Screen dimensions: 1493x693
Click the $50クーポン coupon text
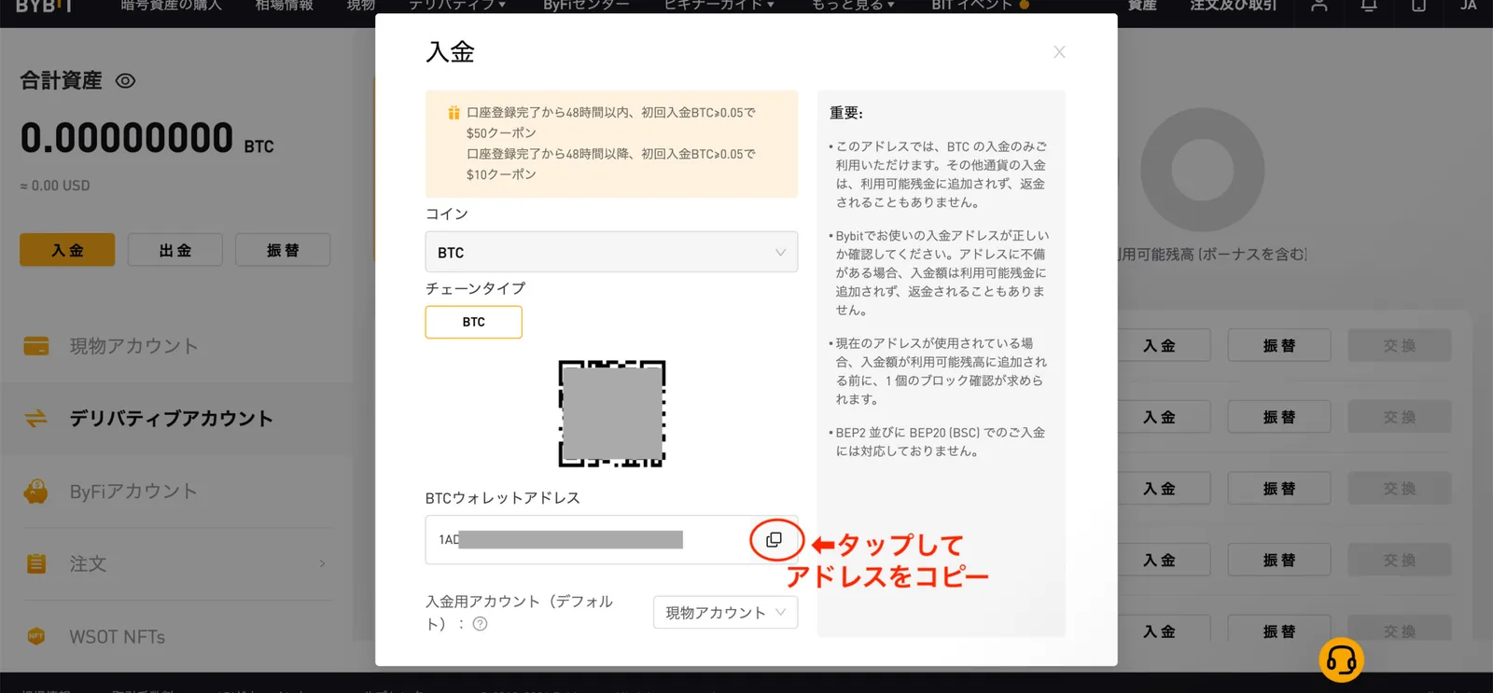501,133
